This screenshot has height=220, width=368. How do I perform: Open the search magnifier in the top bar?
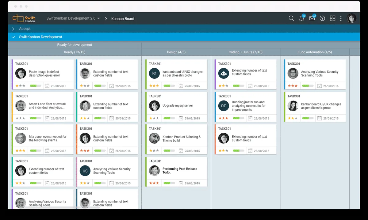(291, 18)
